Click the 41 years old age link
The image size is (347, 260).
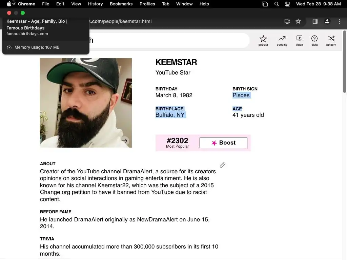[x=248, y=115]
